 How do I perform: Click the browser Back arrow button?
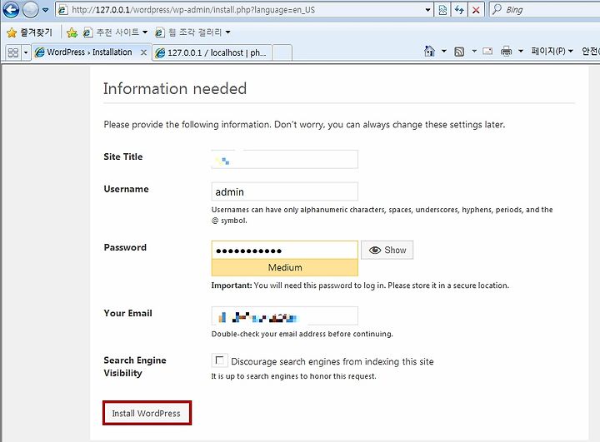click(x=10, y=9)
